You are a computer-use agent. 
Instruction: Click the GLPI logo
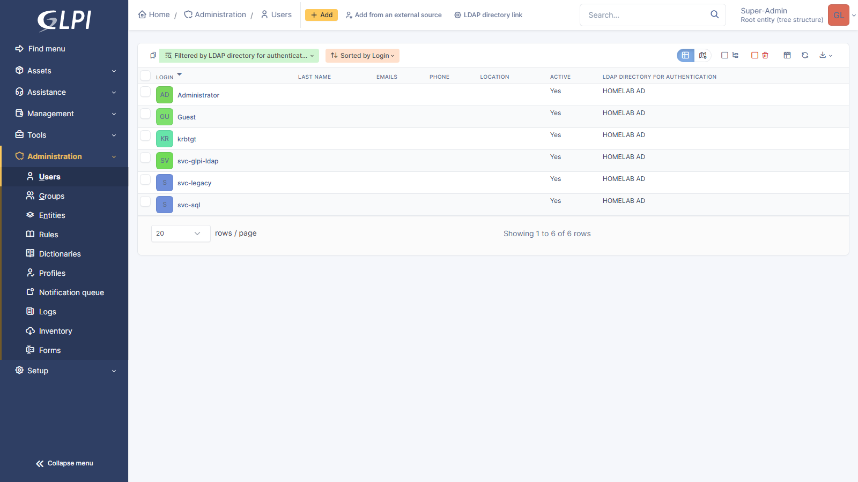coord(64,20)
